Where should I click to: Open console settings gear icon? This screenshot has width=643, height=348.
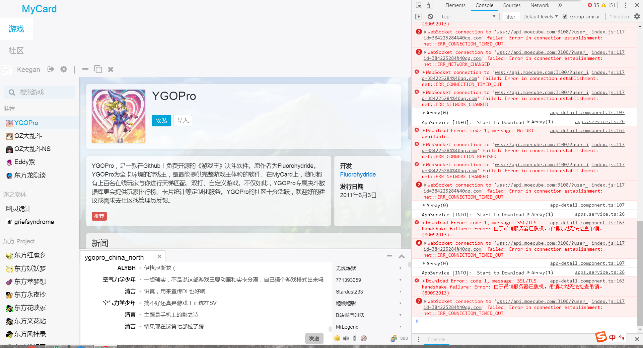point(637,16)
